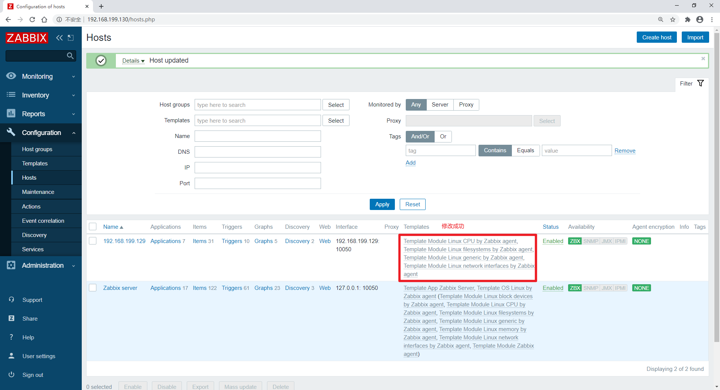Open browser zoom magnifier icon
The height and width of the screenshot is (390, 720).
(661, 19)
